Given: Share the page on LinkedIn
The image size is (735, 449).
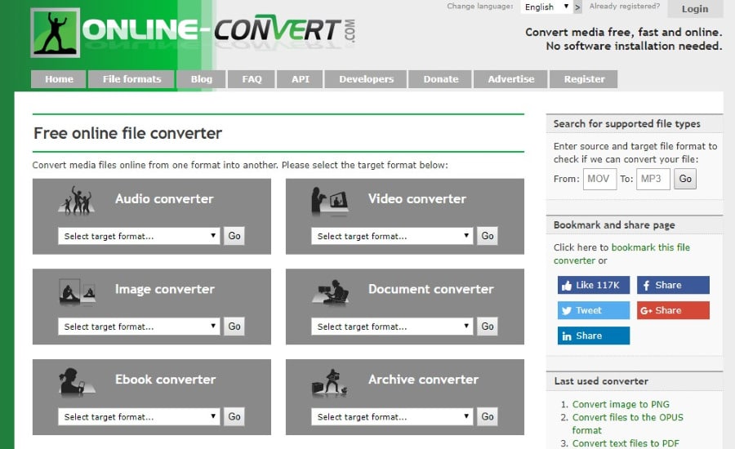Looking at the screenshot, I should [x=594, y=336].
